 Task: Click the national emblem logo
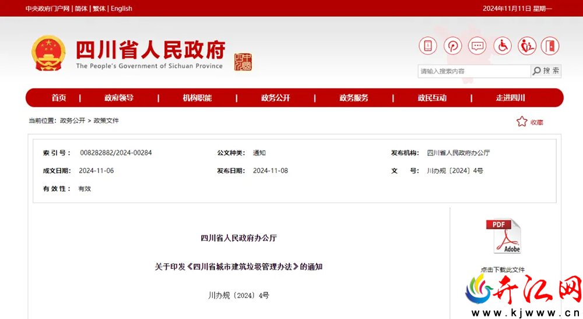[x=49, y=53]
